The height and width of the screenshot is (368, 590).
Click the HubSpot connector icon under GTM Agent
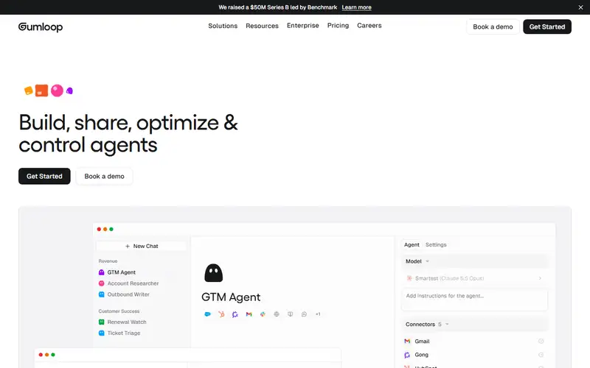(221, 314)
